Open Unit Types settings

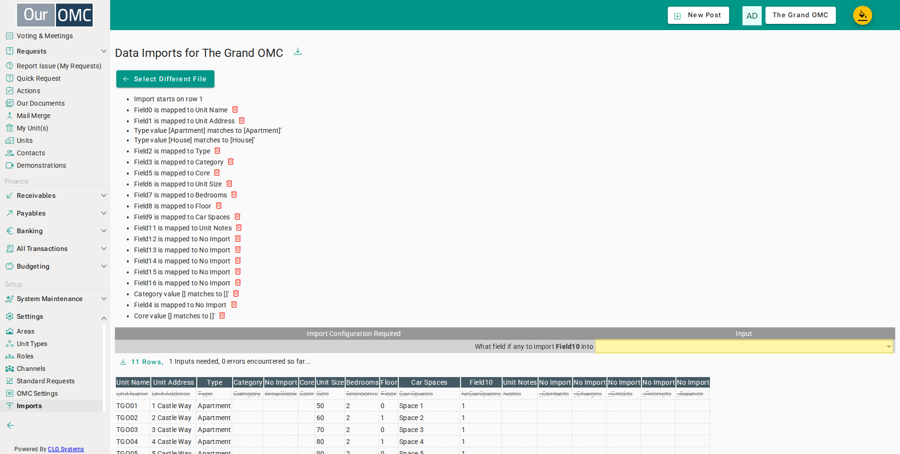pos(32,344)
